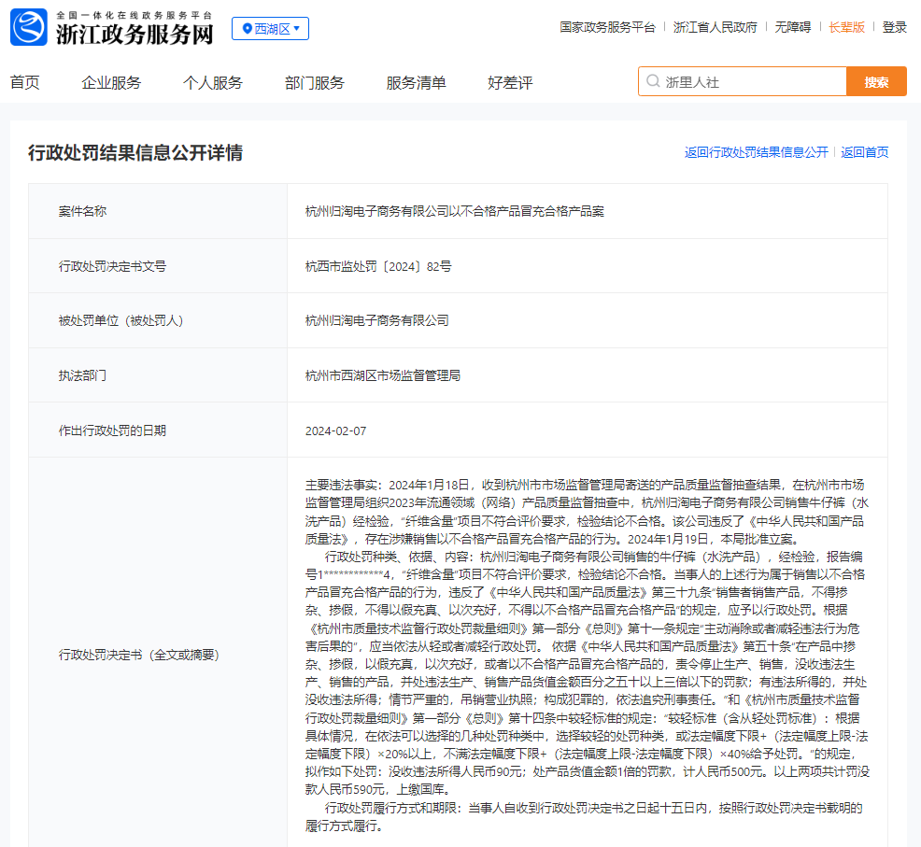Click the 作出行政处罚的日期 label
This screenshot has height=847, width=921.
[112, 431]
